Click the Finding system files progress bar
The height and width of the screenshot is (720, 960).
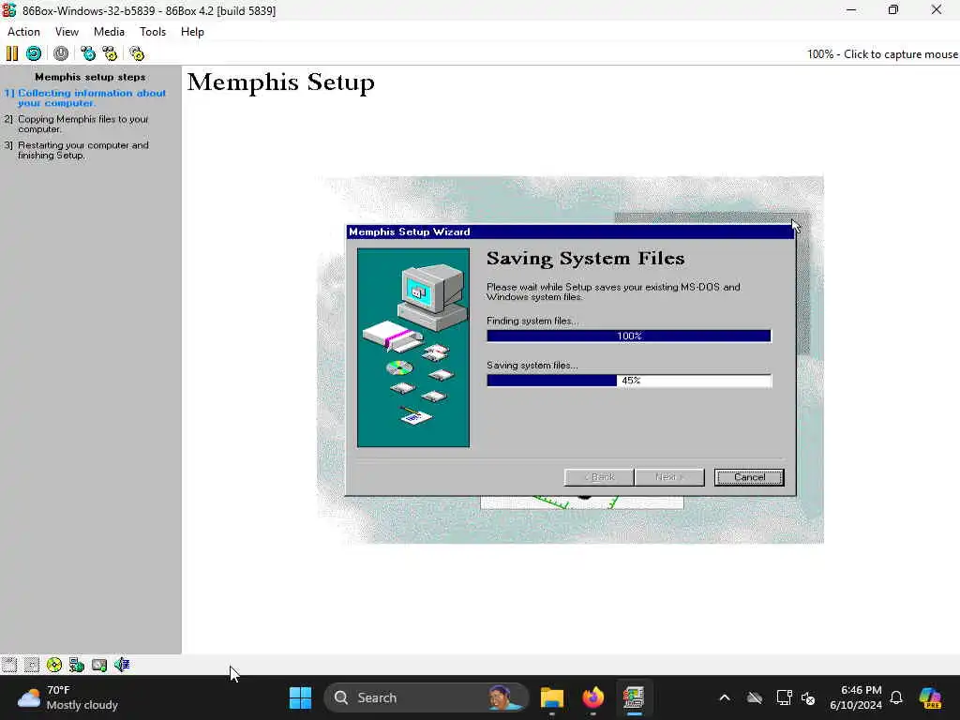click(629, 336)
